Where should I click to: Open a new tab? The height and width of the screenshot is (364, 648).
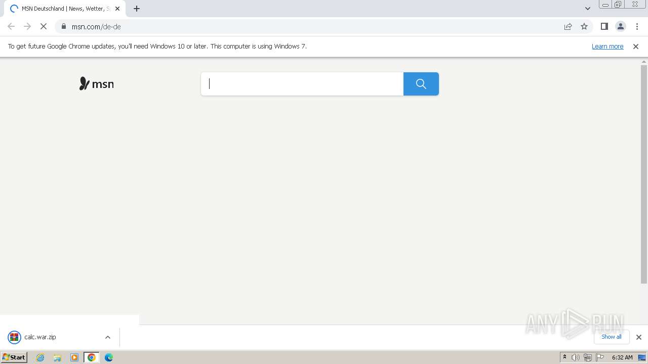point(137,9)
